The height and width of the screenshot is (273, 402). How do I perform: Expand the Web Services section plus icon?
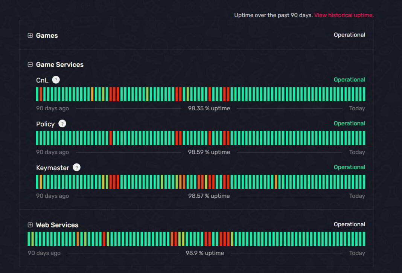point(30,225)
